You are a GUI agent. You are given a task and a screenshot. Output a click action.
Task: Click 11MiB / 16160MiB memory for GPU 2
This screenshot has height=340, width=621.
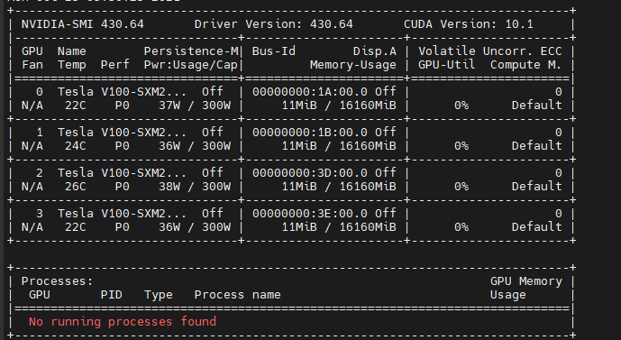(339, 187)
